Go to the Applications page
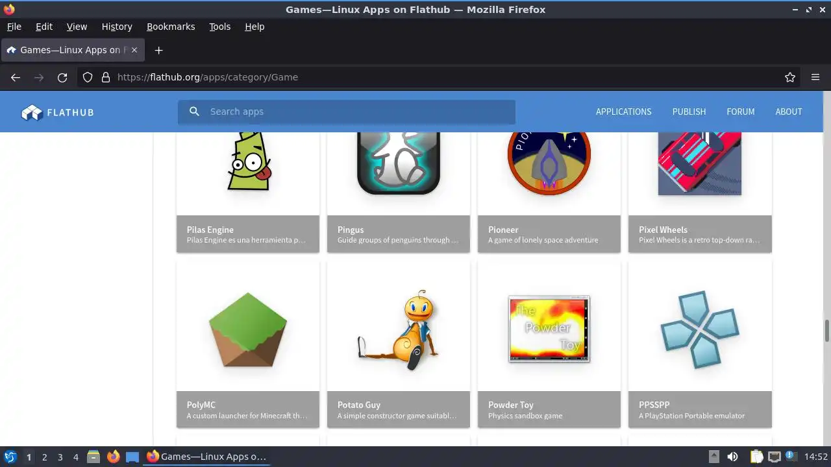Viewport: 831px width, 467px height. (x=623, y=112)
